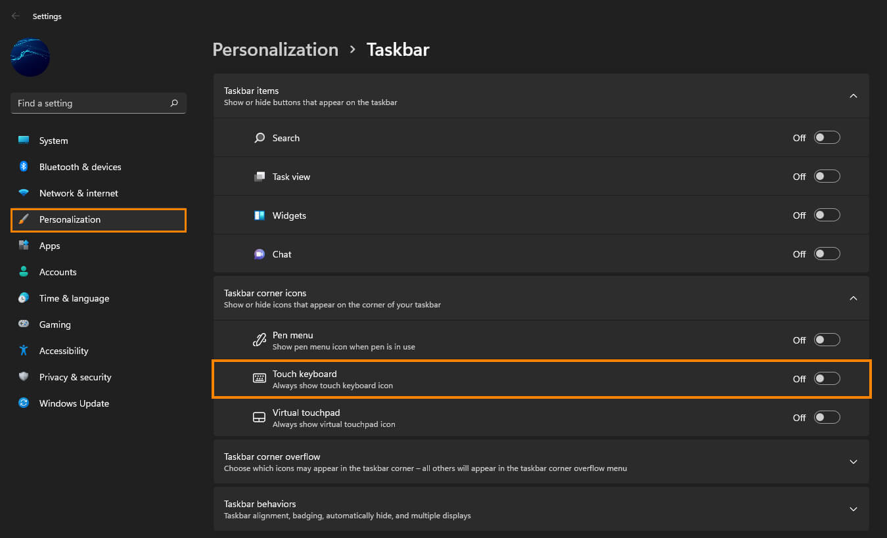Open the Accounts label in sidebar
The width and height of the screenshot is (887, 538).
pos(58,272)
